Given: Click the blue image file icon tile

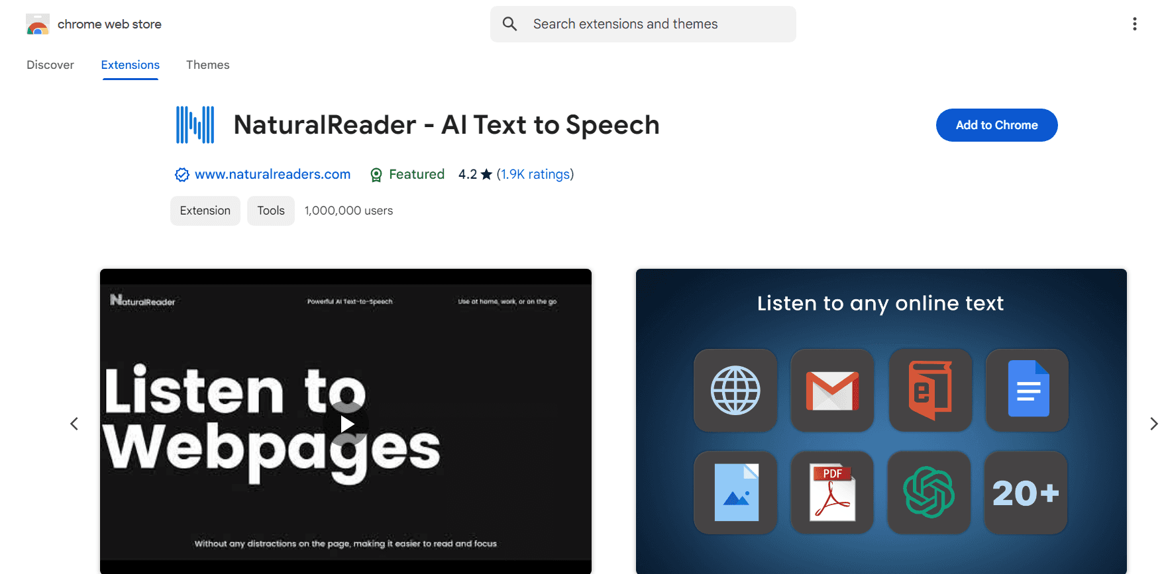Looking at the screenshot, I should pyautogui.click(x=735, y=493).
